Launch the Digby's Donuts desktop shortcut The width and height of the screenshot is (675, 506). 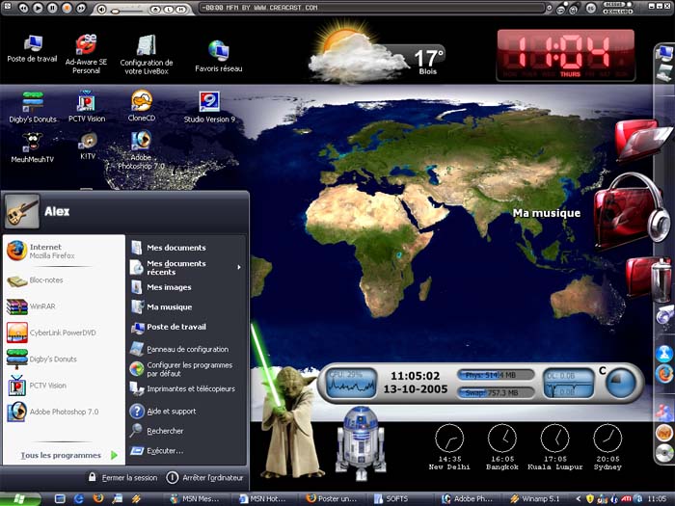33,107
